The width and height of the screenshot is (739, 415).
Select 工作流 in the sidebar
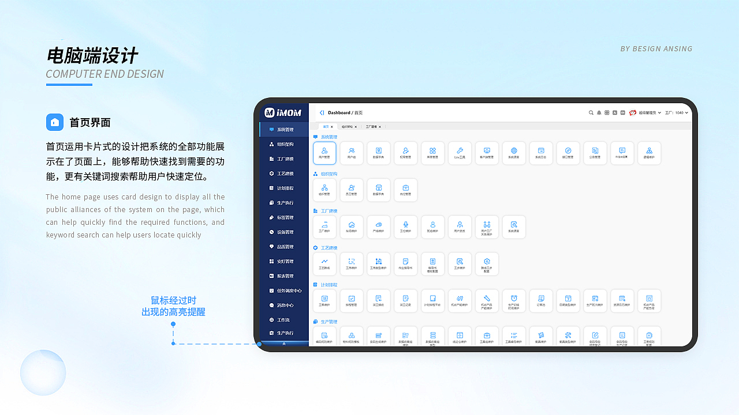pyautogui.click(x=284, y=320)
